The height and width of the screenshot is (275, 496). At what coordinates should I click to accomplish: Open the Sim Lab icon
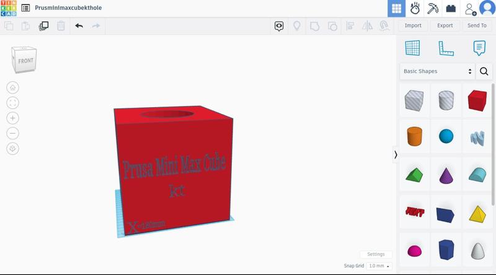(x=415, y=9)
